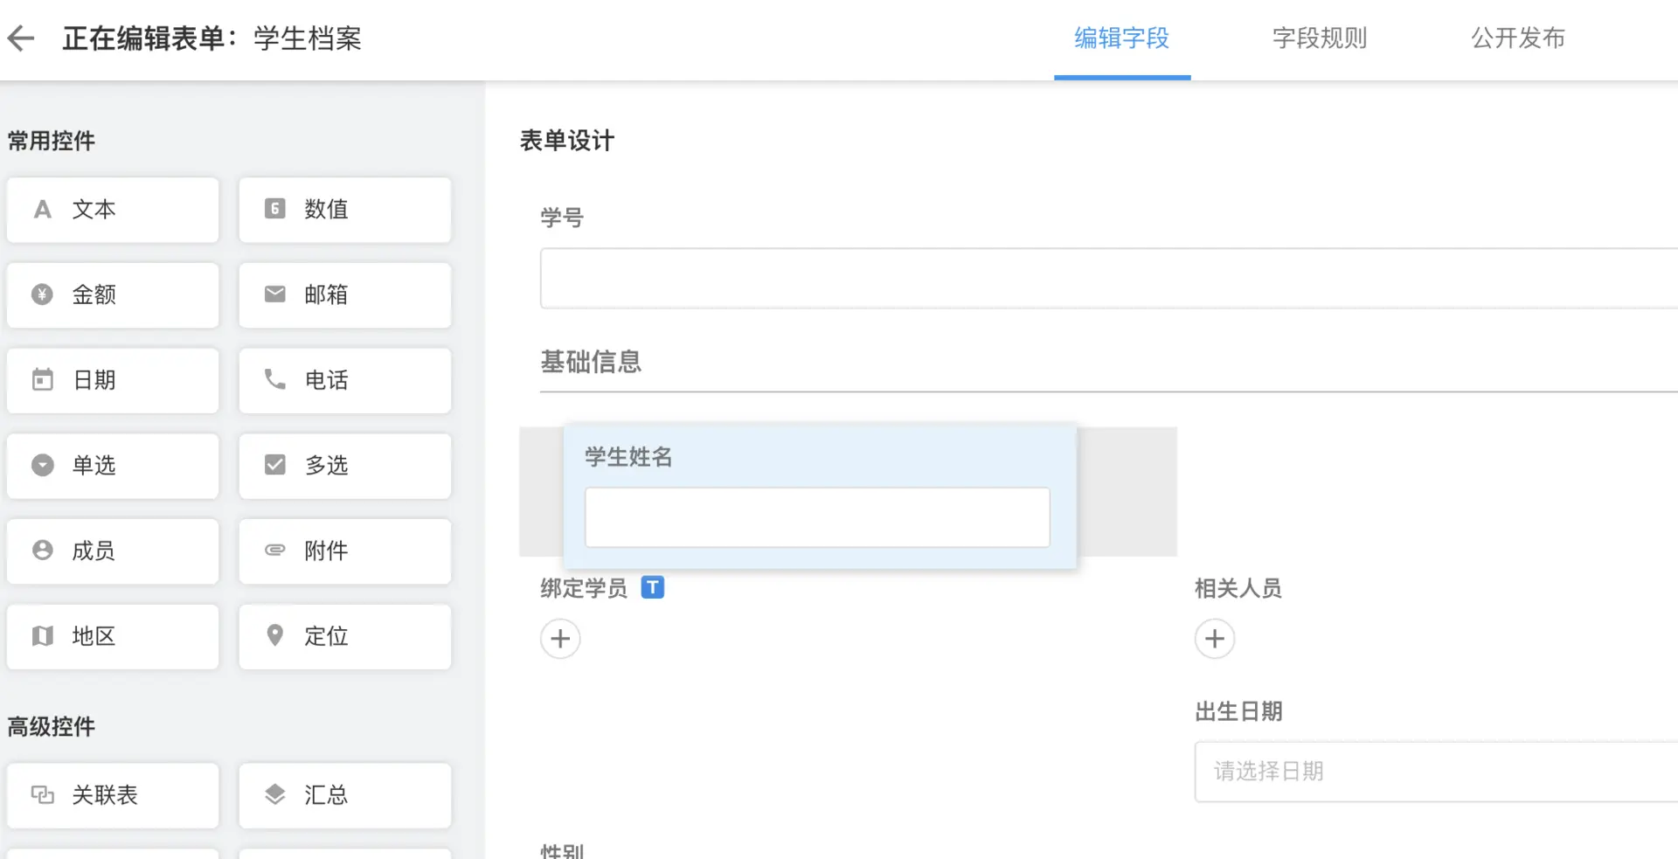
Task: Click the back arrow icon
Action: tap(21, 38)
